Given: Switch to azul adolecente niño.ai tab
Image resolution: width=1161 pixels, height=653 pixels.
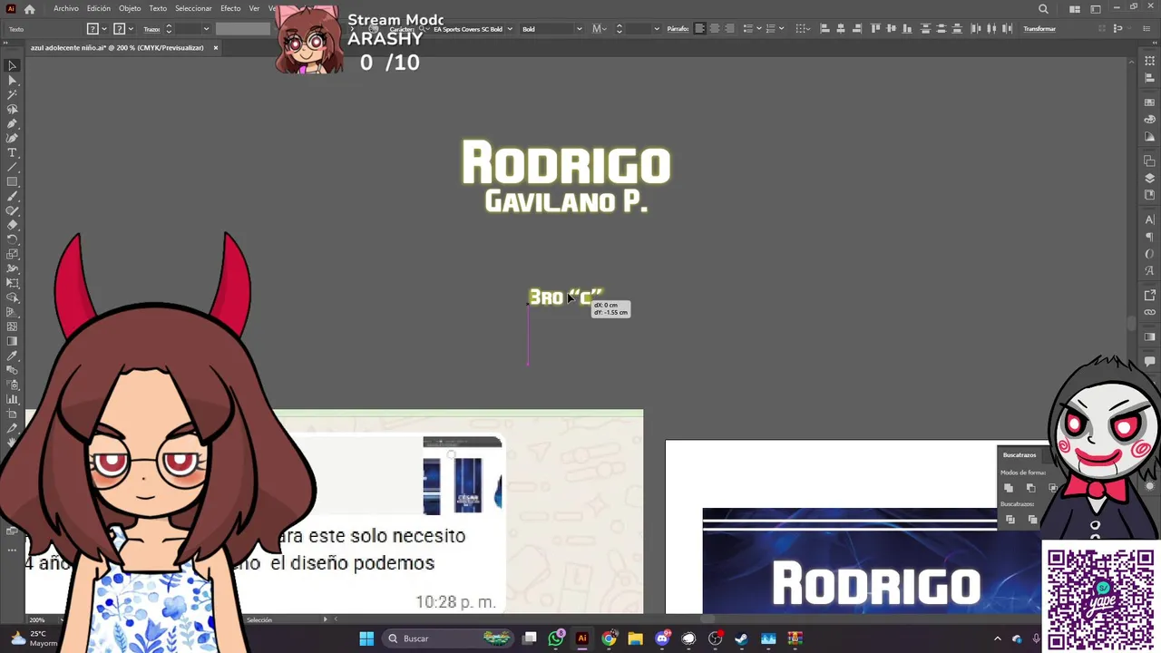Looking at the screenshot, I should [x=117, y=48].
